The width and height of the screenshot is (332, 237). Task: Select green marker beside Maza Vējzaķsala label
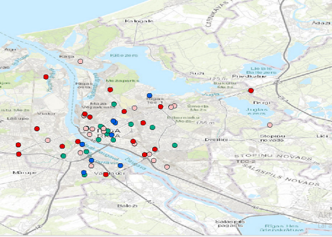[x=114, y=104]
